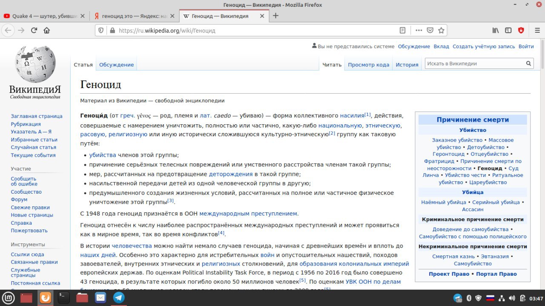Toggle Reader View icon in address bar
This screenshot has height=306, width=545.
(x=402, y=30)
